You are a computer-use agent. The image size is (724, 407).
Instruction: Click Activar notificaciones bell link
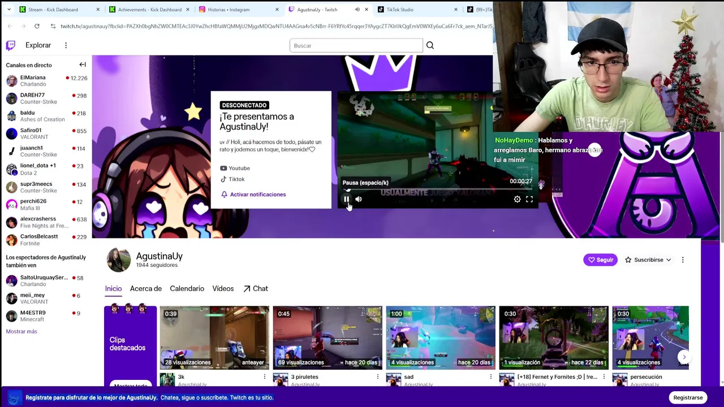(x=253, y=194)
